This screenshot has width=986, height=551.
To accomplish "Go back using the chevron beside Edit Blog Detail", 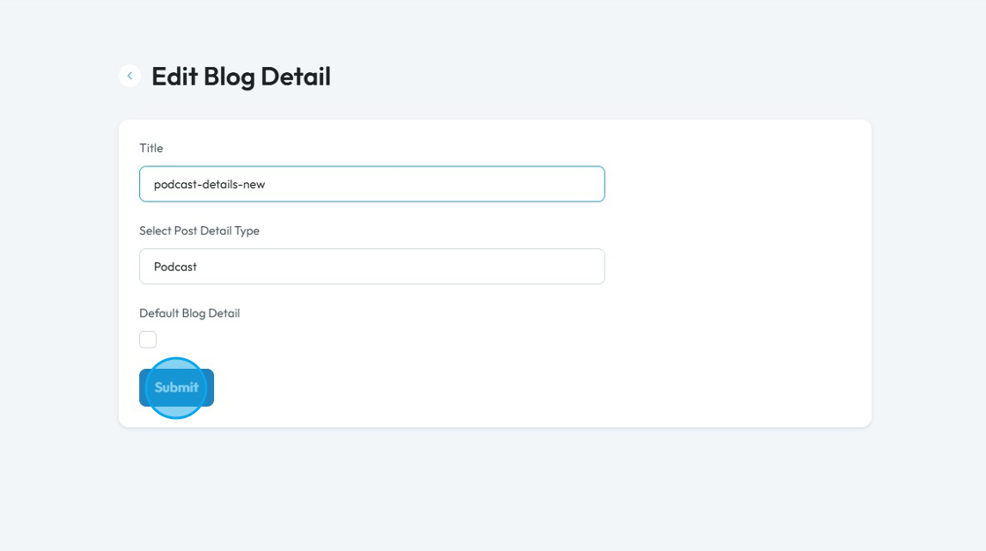I will pyautogui.click(x=129, y=76).
